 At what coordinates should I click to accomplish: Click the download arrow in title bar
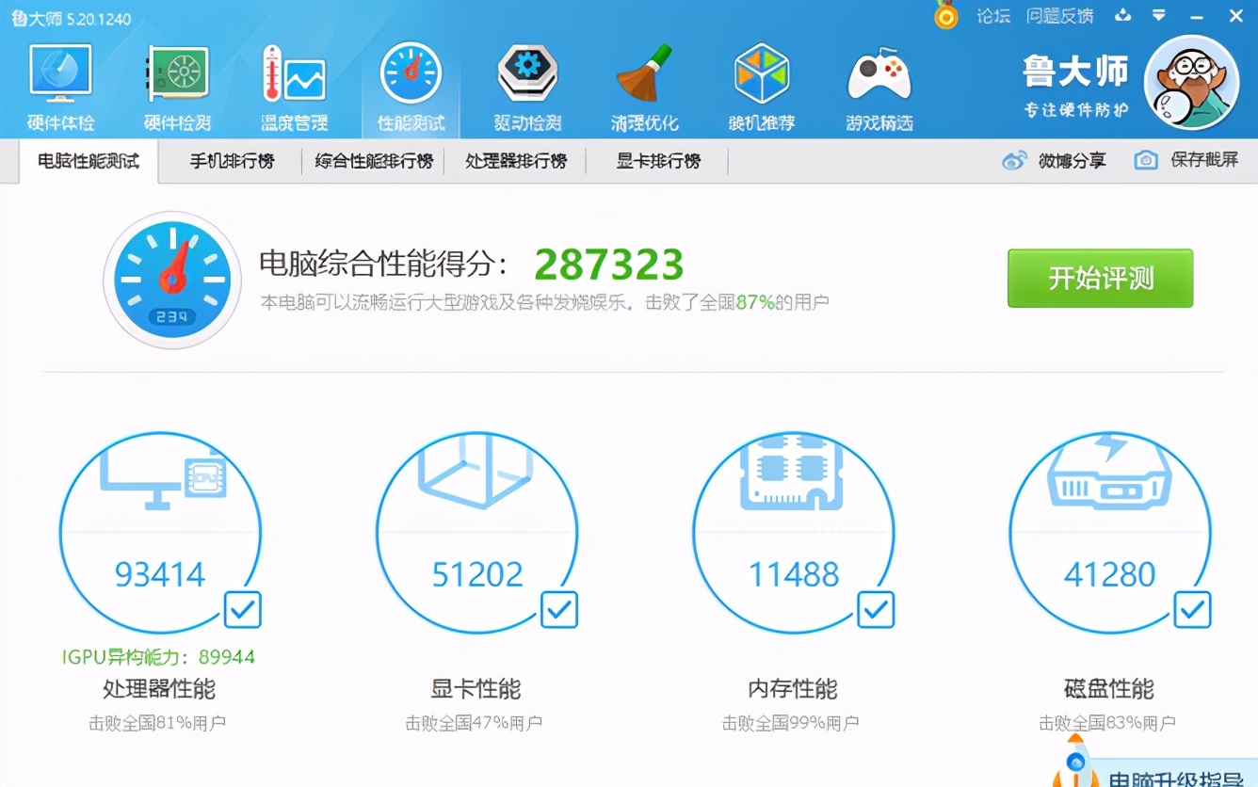(1122, 16)
